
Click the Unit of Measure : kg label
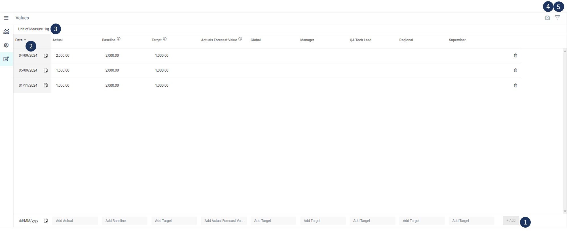point(33,29)
